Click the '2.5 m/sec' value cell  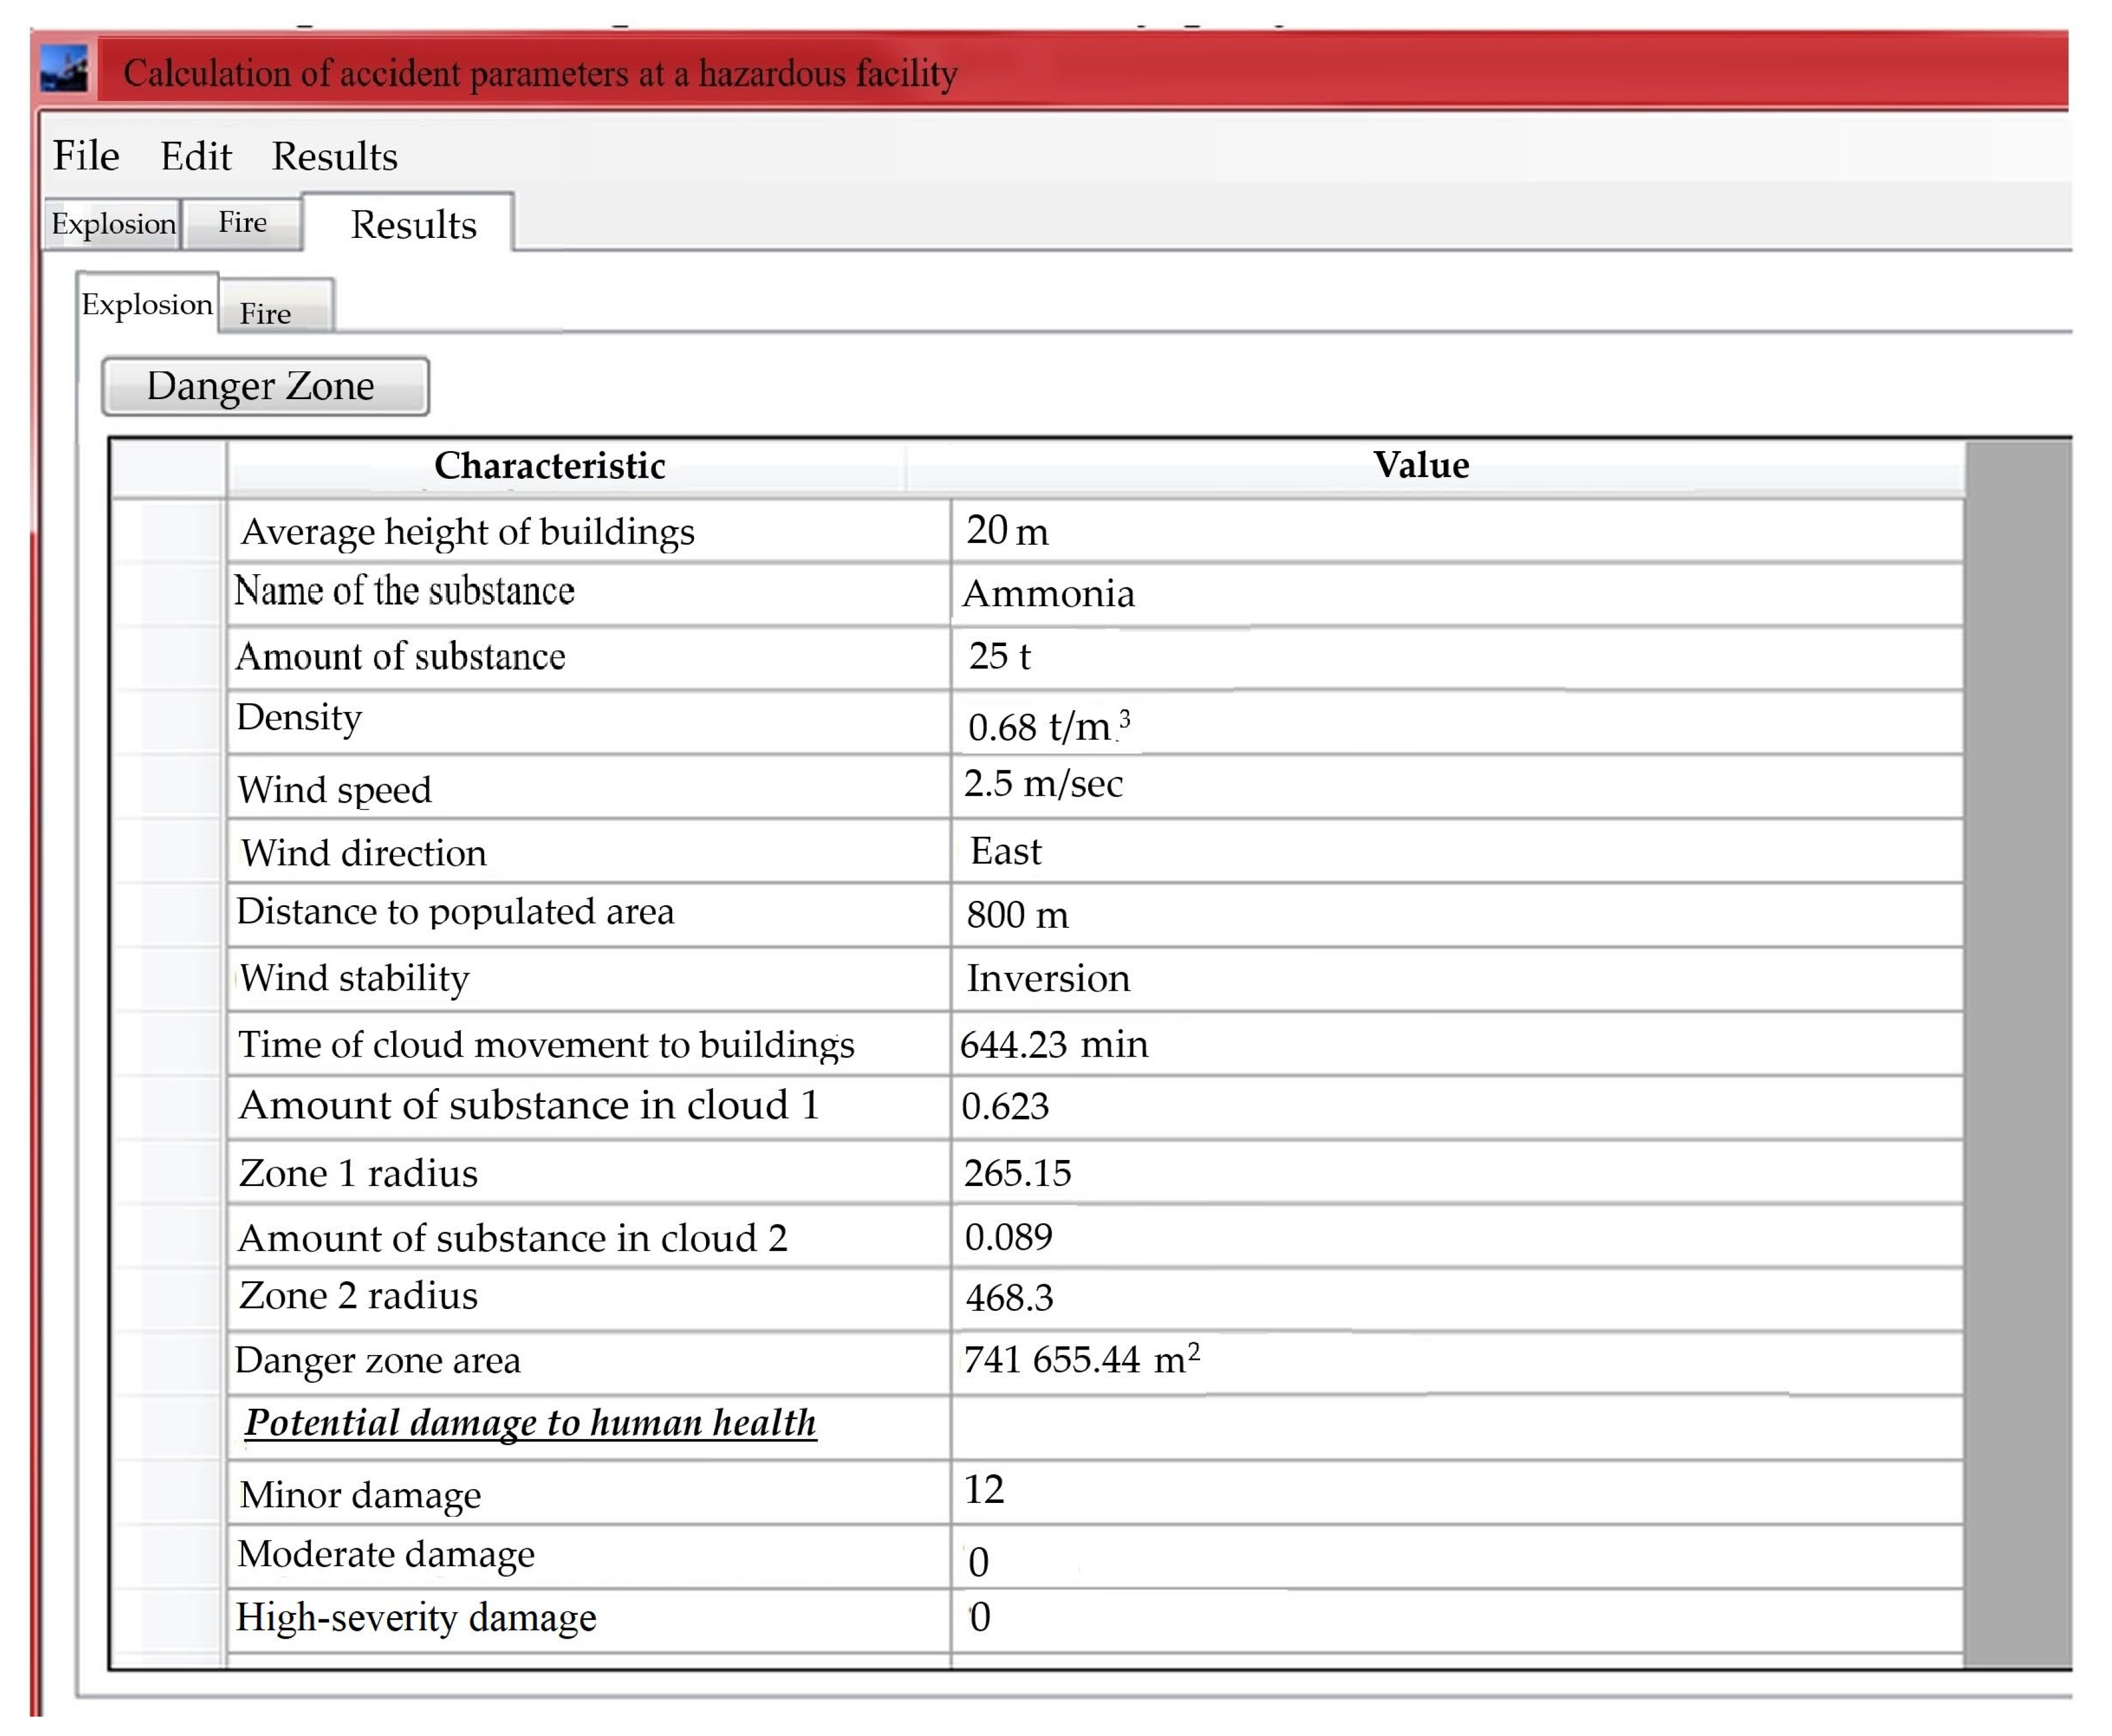coord(1457,787)
